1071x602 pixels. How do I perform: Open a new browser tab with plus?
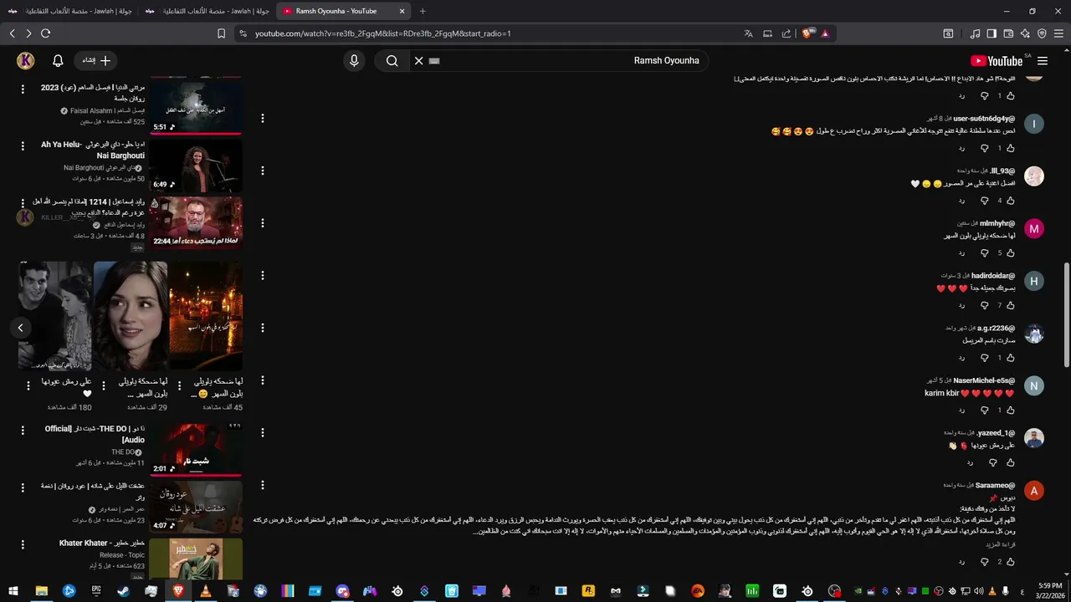point(423,11)
